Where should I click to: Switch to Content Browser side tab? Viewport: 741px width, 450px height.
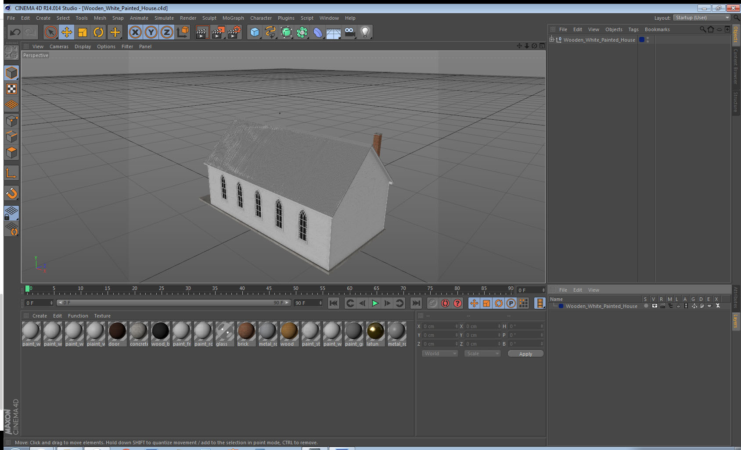click(x=736, y=66)
